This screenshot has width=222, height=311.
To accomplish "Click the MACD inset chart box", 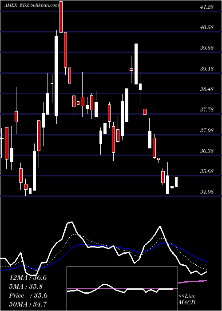I will pyautogui.click(x=122, y=289).
